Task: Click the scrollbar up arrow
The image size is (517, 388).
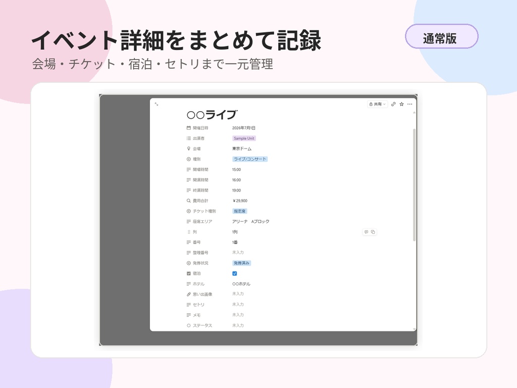Action: (x=414, y=113)
